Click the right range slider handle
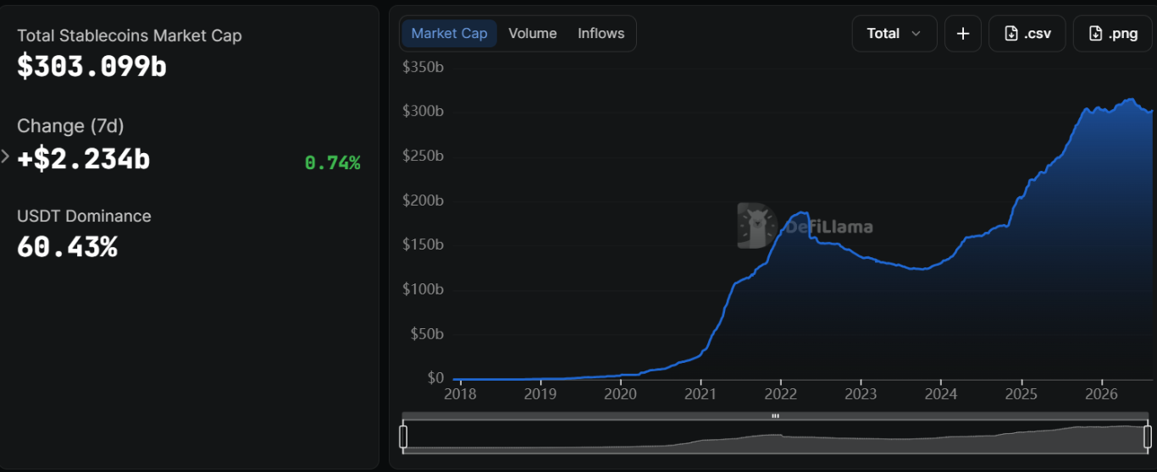The image size is (1157, 472). [1148, 436]
